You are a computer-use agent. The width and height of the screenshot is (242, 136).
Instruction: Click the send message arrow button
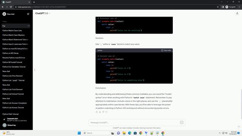click(181, 122)
